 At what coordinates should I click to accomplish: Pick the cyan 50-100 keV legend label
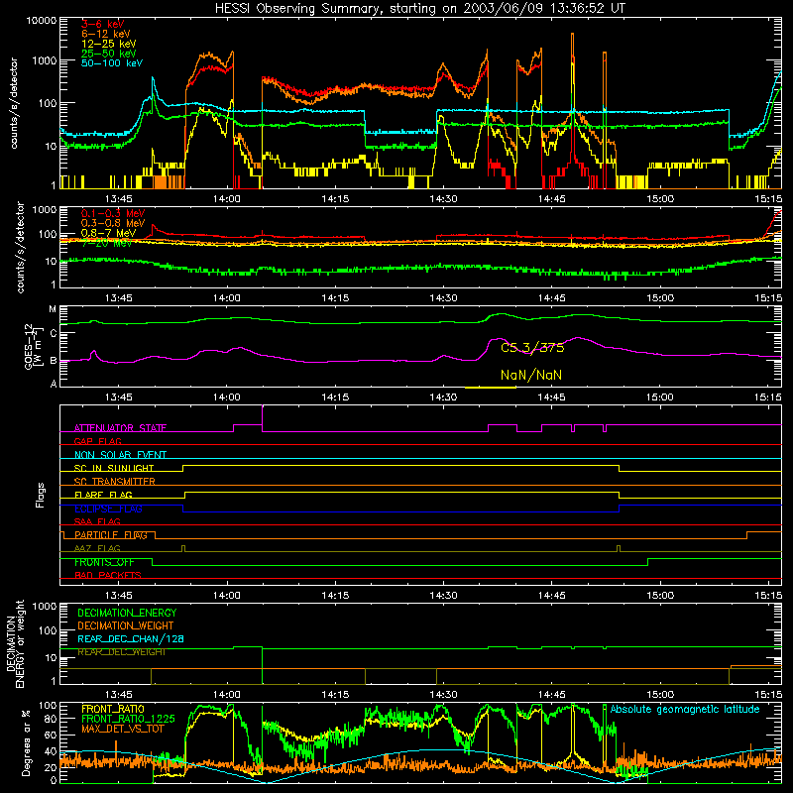point(112,63)
